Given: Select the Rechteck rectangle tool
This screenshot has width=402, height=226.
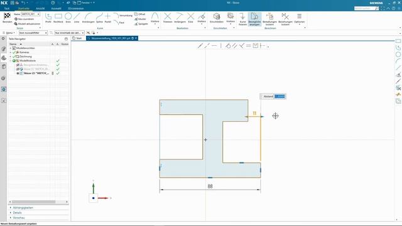Looking at the screenshot, I should [x=58, y=18].
